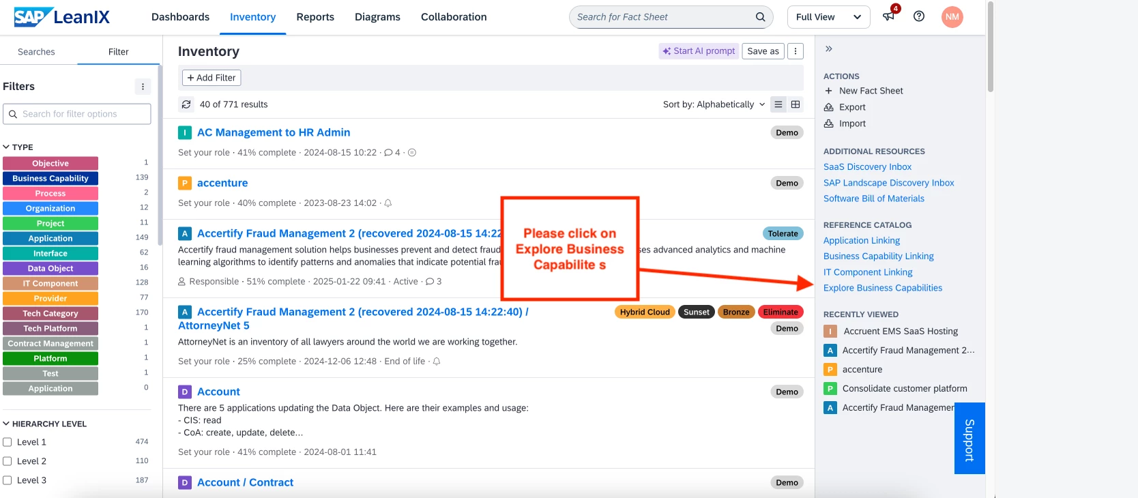The image size is (1138, 498).
Task: Open the Sort by Alphabetically dropdown
Action: point(714,104)
